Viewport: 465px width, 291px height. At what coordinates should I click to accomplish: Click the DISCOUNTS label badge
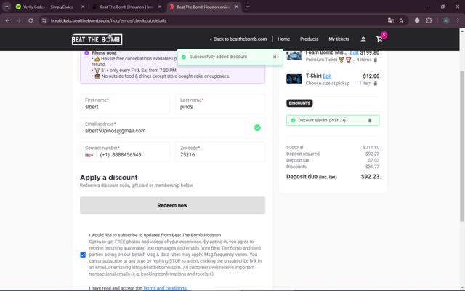pos(299,103)
